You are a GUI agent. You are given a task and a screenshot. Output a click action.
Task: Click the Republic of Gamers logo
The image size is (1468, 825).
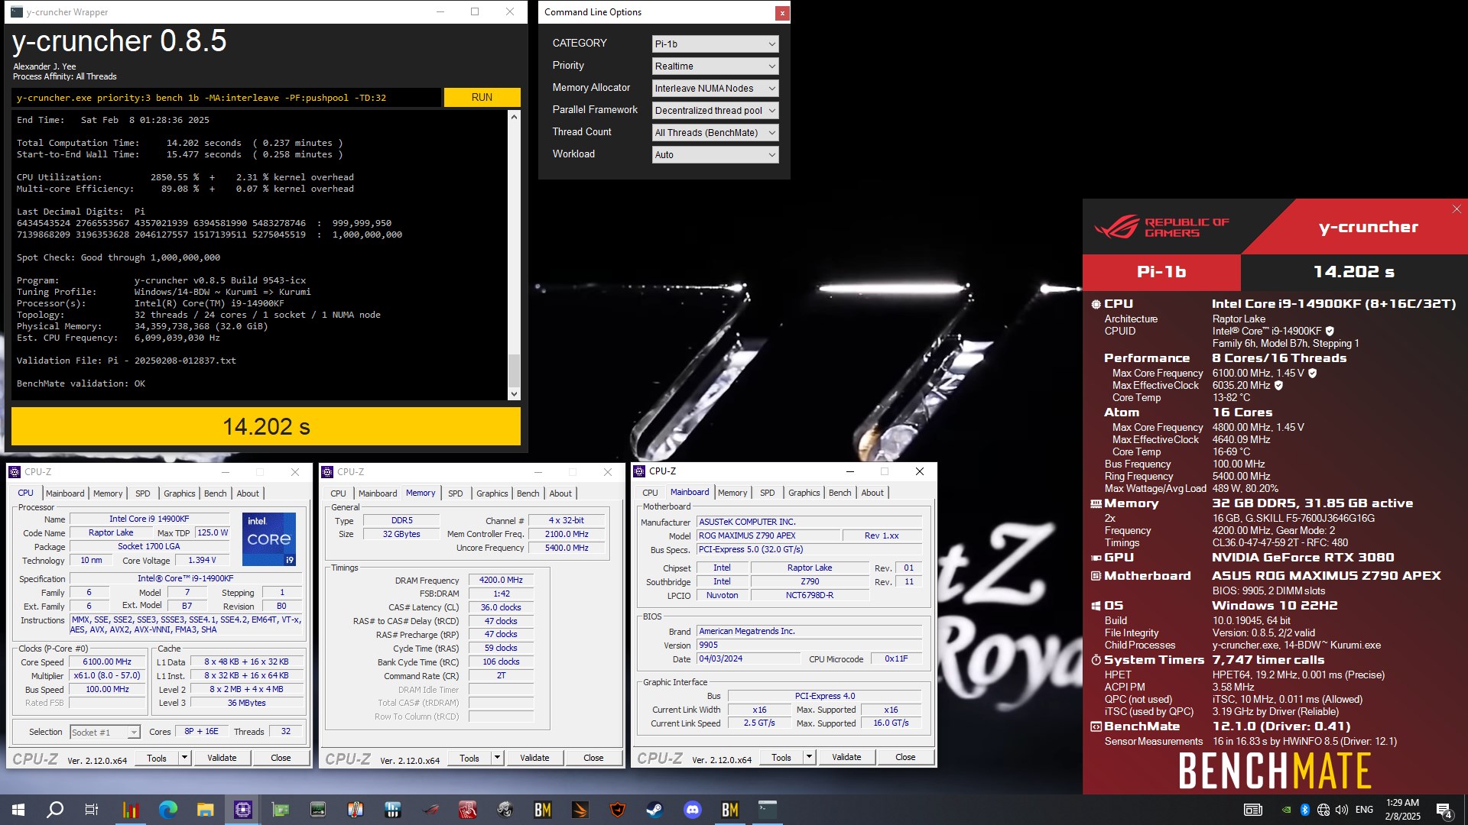coord(1162,227)
